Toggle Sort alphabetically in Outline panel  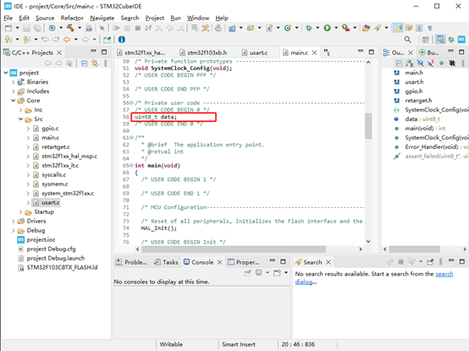click(x=410, y=63)
